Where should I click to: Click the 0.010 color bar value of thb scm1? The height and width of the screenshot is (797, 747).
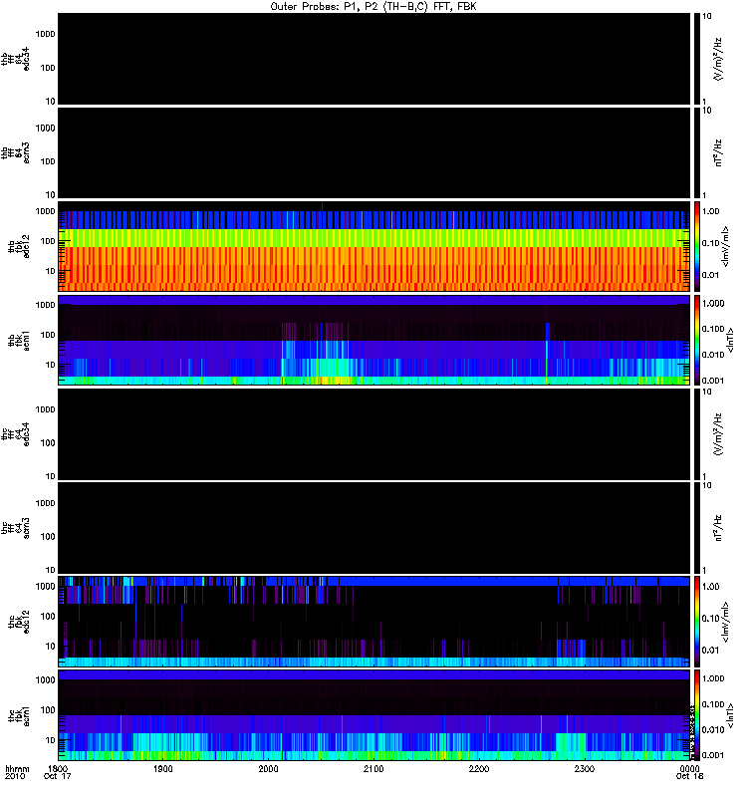713,355
